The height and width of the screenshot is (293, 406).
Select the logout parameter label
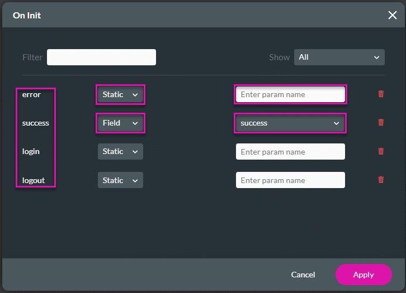[x=34, y=180]
